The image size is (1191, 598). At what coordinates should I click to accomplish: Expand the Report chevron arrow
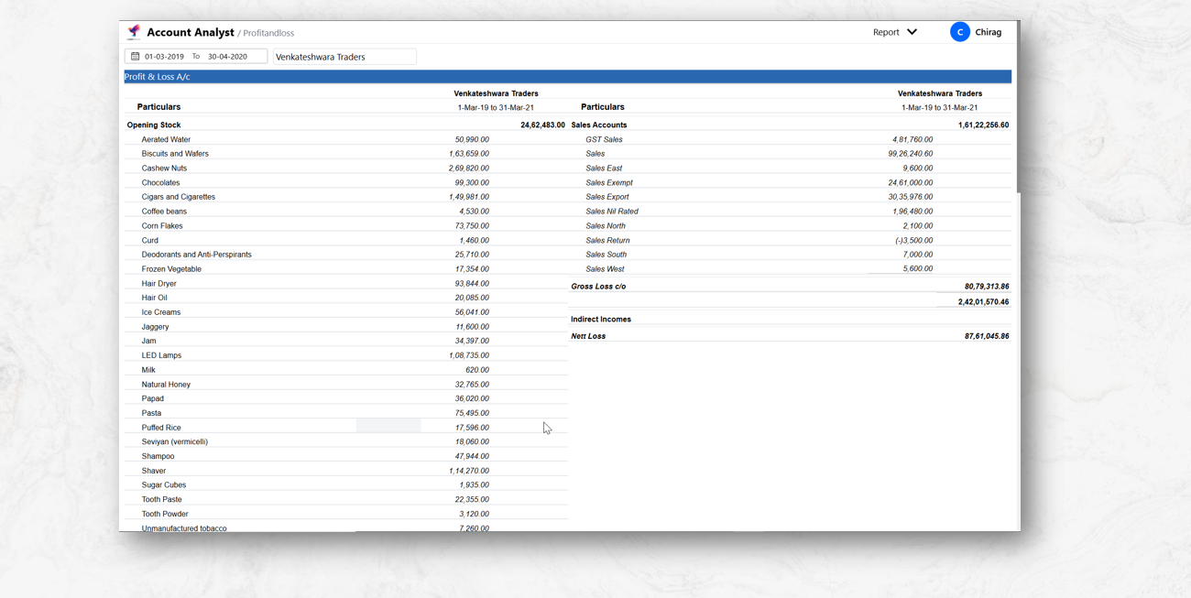click(x=912, y=32)
